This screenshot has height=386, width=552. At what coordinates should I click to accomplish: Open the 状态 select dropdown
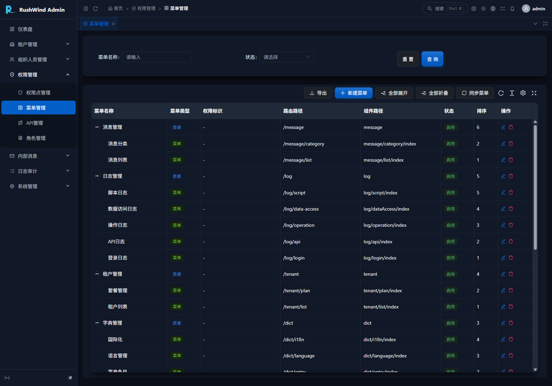287,57
